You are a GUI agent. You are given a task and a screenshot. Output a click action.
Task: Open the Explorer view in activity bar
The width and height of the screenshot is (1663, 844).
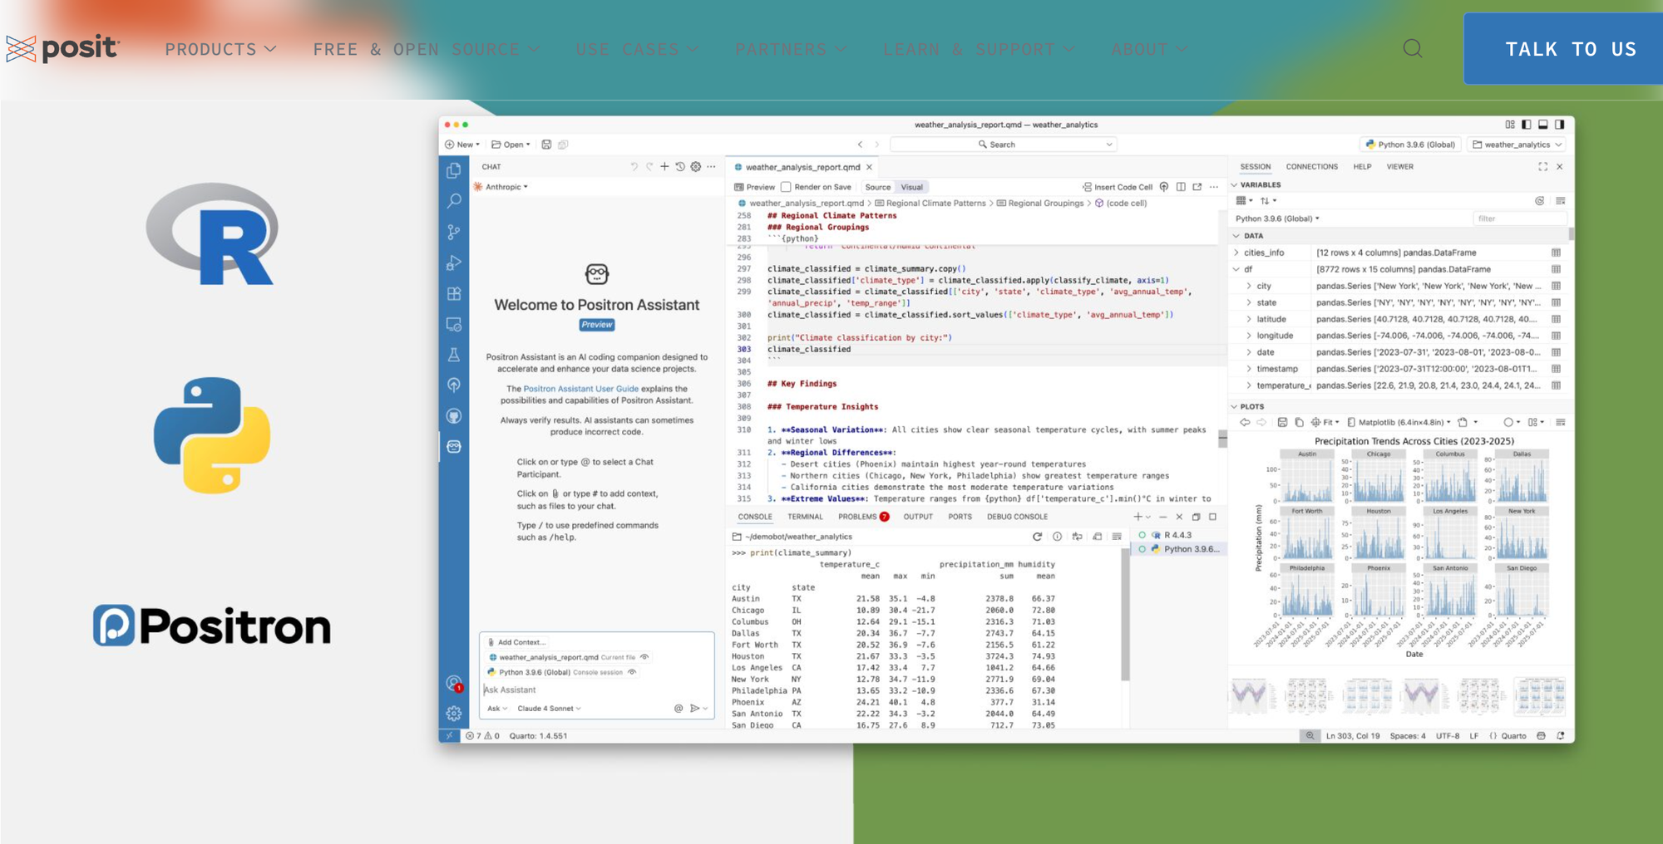coord(454,170)
